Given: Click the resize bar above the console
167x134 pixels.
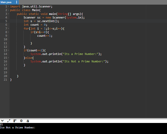Looking at the screenshot, I should [x=83, y=119].
